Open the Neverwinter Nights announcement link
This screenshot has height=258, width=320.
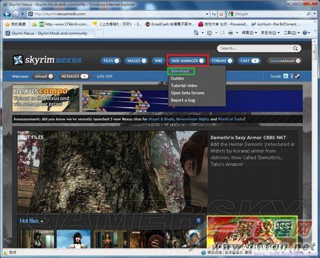pyautogui.click(x=193, y=119)
